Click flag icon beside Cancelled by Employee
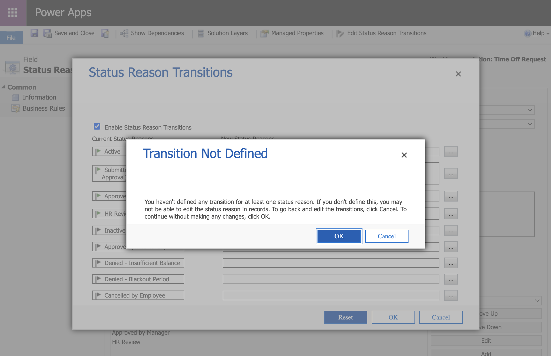Screen dimensions: 551x356 [x=98, y=295]
